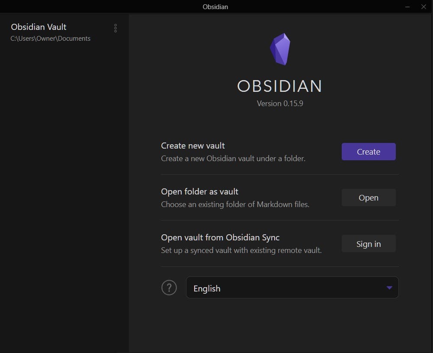This screenshot has height=353, width=433.
Task: Click the version 0.15.9 label
Action: (279, 103)
